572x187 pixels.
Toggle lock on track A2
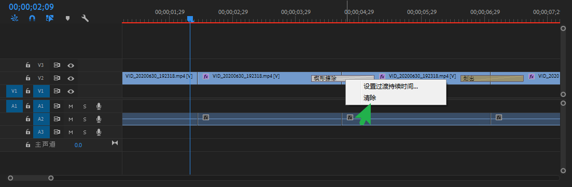tap(27, 119)
